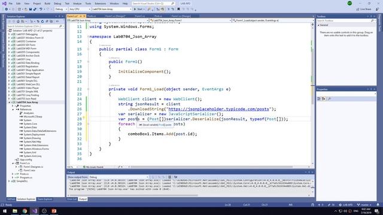
Task: Open File Explorer from taskbar
Action: (x=15, y=211)
